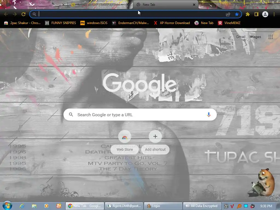Click the magnifier icon in Google search box
The height and width of the screenshot is (210, 280).
click(71, 115)
